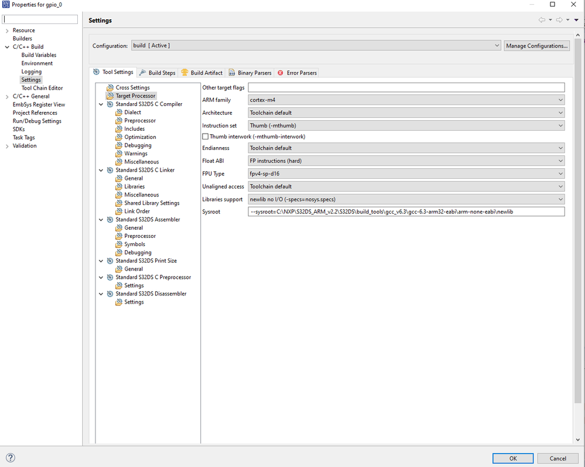Click the OK button
Image resolution: width=585 pixels, height=467 pixels.
click(x=513, y=458)
